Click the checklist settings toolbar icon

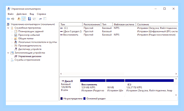(x=45, y=19)
